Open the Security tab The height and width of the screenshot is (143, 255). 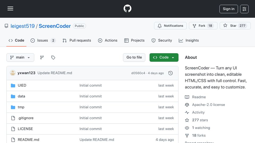tap(162, 40)
